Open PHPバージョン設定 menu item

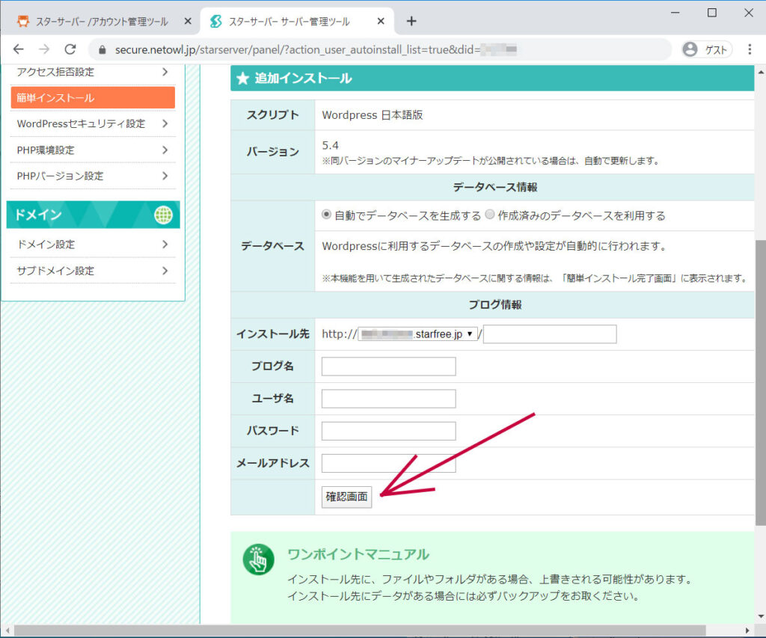pos(93,176)
